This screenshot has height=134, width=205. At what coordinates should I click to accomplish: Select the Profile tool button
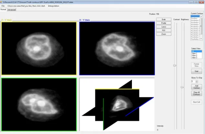[164, 23]
